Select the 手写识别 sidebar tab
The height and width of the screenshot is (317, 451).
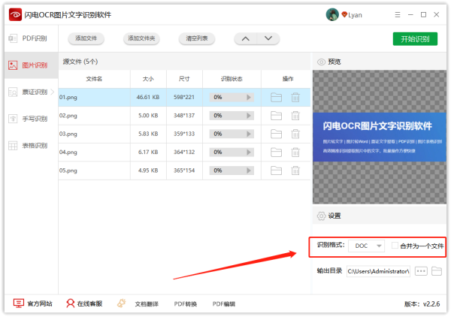pyautogui.click(x=29, y=119)
